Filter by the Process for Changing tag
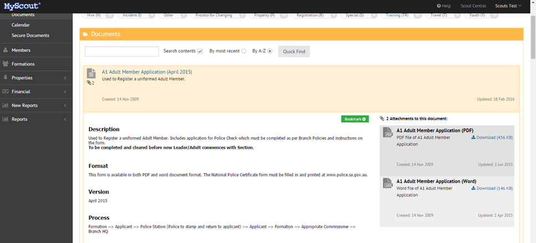 218,15
